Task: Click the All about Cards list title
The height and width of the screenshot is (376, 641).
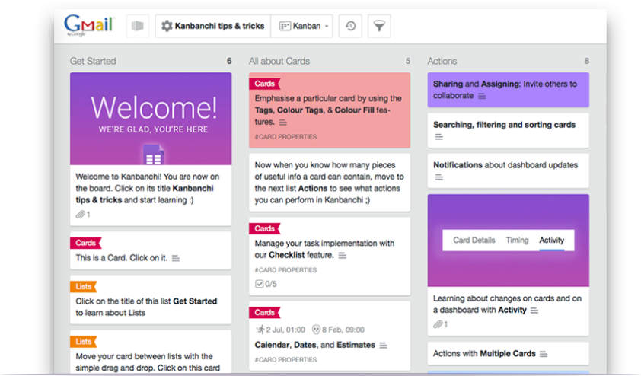Action: coord(279,61)
